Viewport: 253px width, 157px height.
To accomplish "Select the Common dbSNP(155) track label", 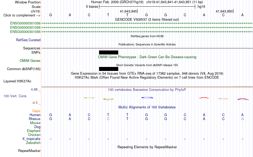I will [24, 69].
